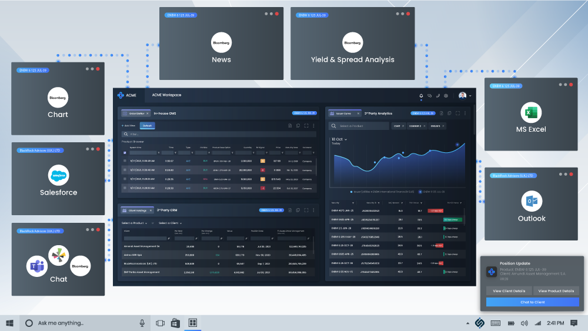The width and height of the screenshot is (588, 331).
Task: Click the ACME logo icon
Action: tap(121, 95)
